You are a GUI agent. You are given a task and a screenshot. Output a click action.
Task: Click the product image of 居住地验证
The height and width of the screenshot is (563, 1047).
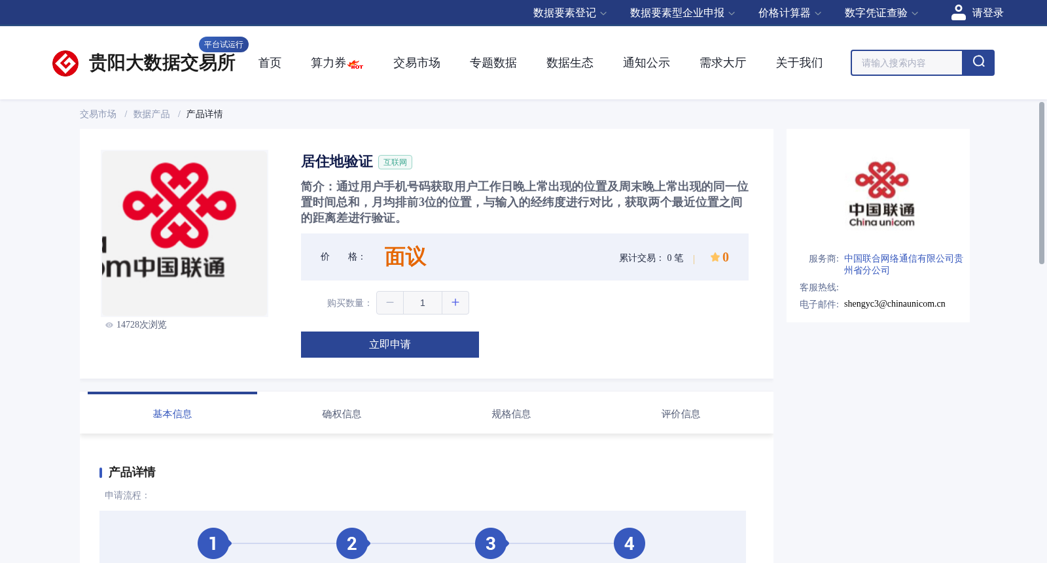[185, 233]
